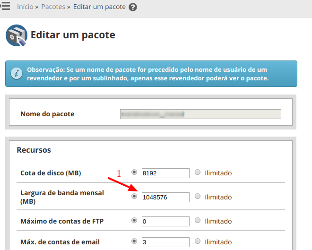This screenshot has width=312, height=250.
Task: Set Cota de disco to Ilimitado
Action: pyautogui.click(x=198, y=172)
